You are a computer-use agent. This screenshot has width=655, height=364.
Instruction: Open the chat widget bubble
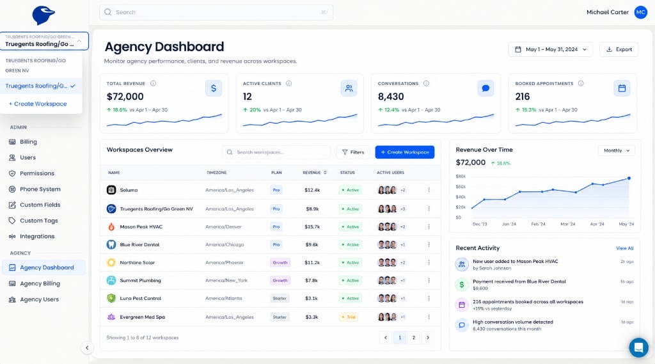[x=638, y=347]
